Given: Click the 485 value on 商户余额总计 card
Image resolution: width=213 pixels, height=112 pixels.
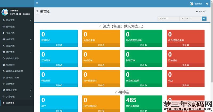Looking at the screenshot, I should pos(131,100).
